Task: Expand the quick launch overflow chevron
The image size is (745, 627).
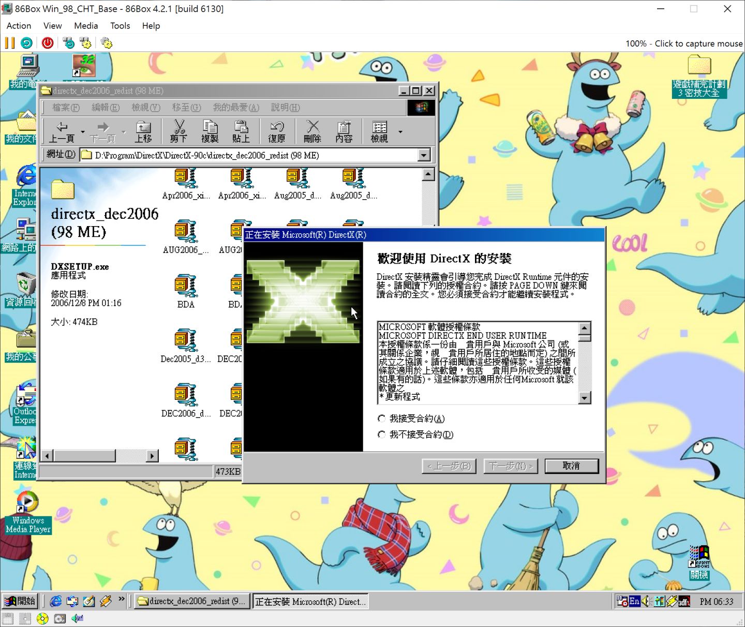Action: (x=122, y=599)
